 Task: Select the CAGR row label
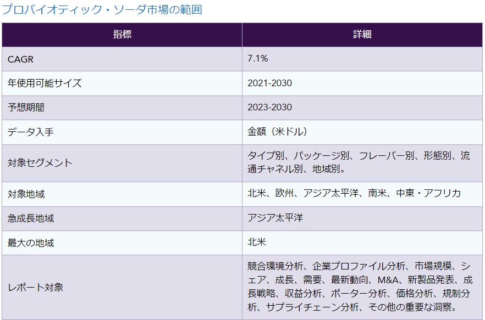click(20, 59)
